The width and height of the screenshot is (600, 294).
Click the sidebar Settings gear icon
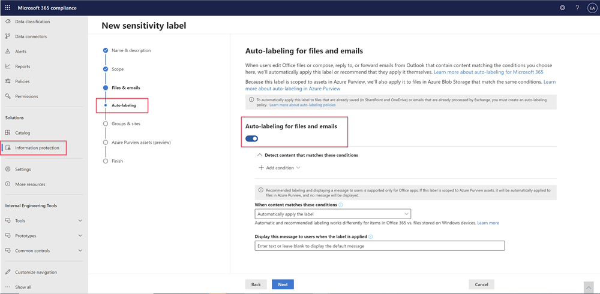(8, 169)
